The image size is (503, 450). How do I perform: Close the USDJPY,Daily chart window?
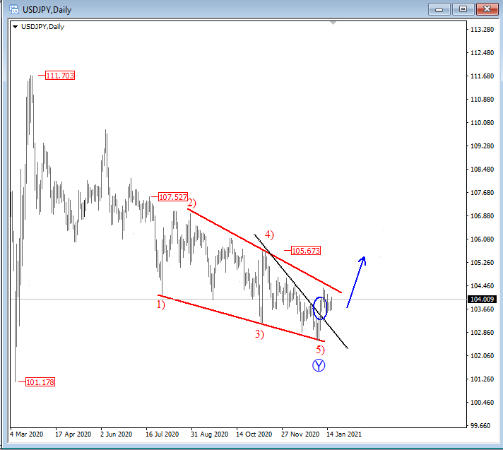[485, 8]
